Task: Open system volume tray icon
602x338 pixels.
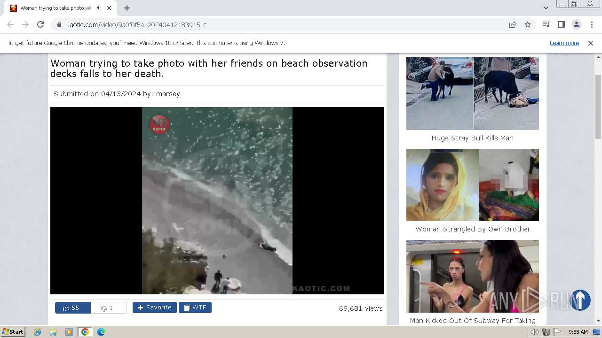Action: [535, 332]
